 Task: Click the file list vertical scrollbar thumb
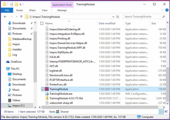point(167,84)
